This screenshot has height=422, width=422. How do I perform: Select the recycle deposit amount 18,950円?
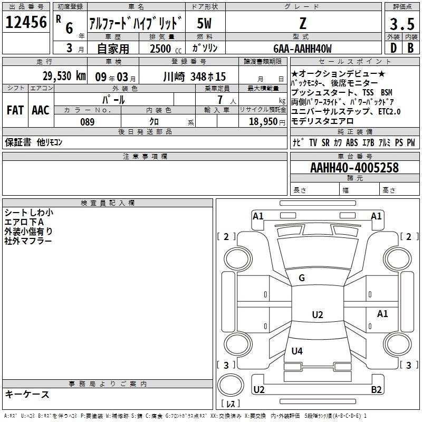268,122
